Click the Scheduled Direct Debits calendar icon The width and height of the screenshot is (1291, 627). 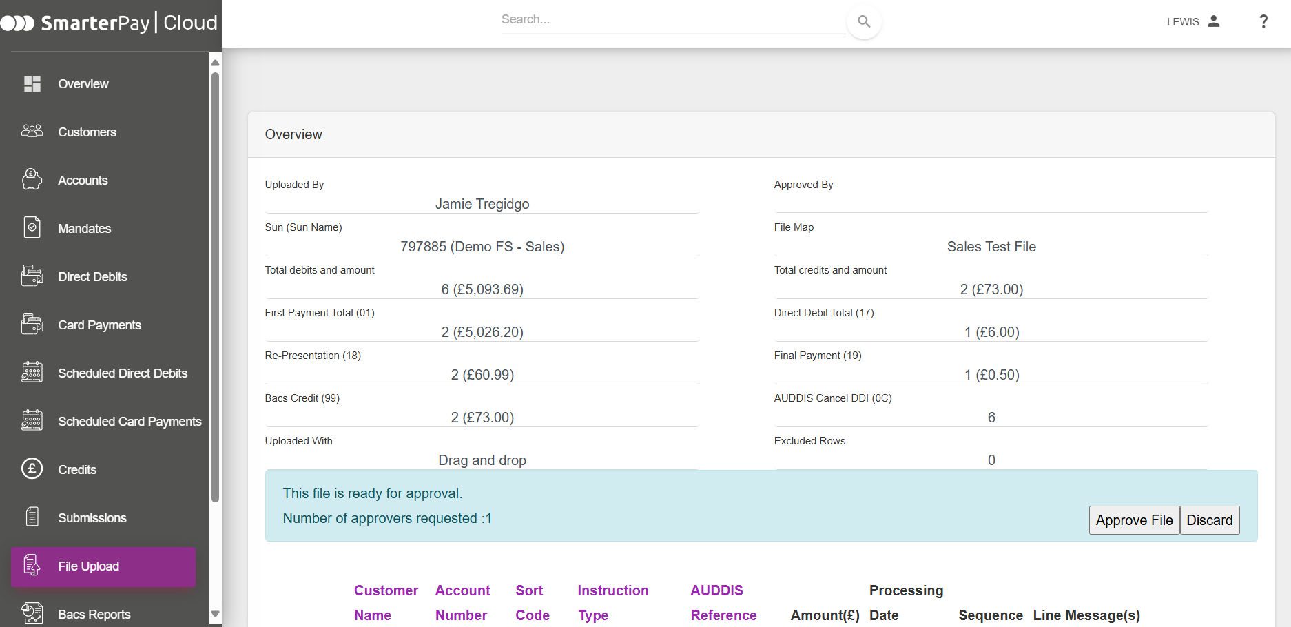(32, 372)
